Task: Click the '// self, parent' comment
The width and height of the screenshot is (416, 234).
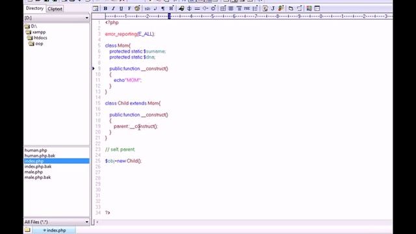Action: click(x=120, y=149)
